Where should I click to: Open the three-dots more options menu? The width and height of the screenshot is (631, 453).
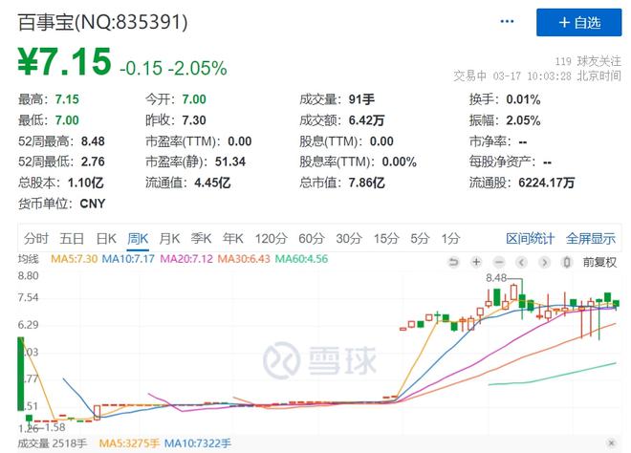coord(507,22)
